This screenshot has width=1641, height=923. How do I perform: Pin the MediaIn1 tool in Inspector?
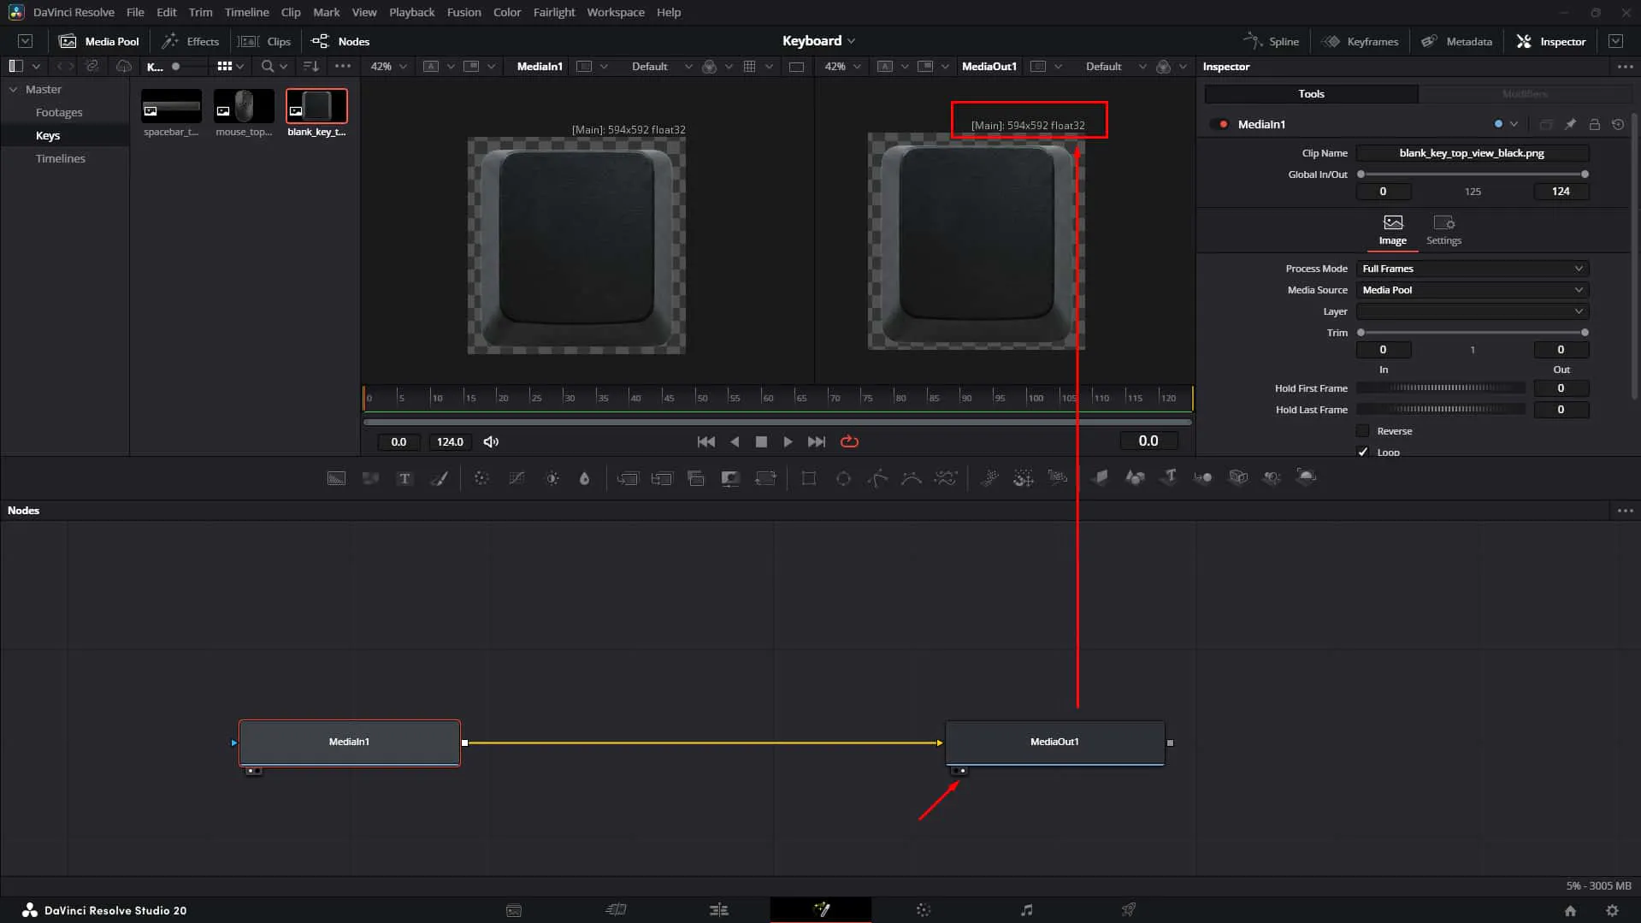[x=1570, y=124]
